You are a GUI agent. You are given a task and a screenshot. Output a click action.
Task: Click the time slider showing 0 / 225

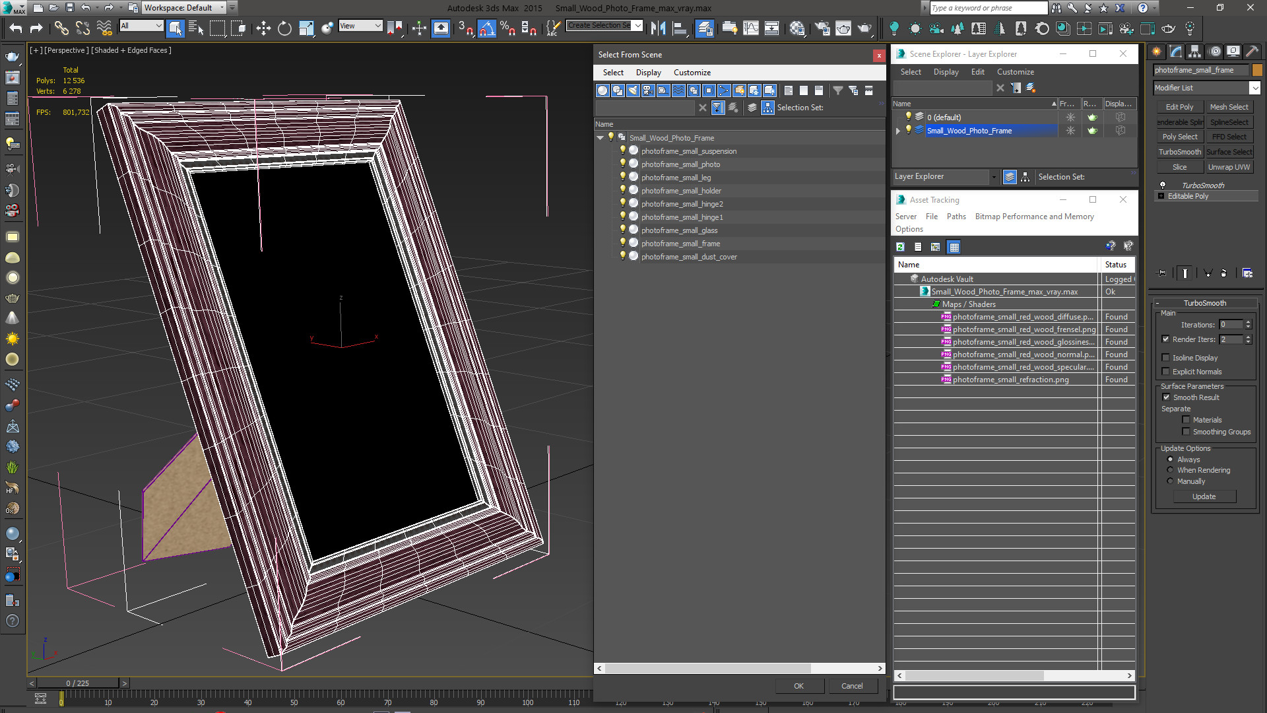pos(78,683)
